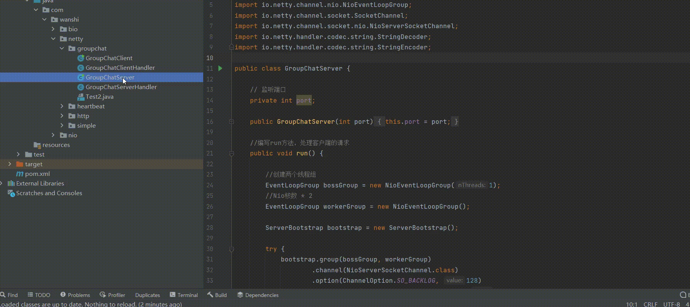The height and width of the screenshot is (307, 690).
Task: Click the port field on line 14
Action: (x=304, y=100)
